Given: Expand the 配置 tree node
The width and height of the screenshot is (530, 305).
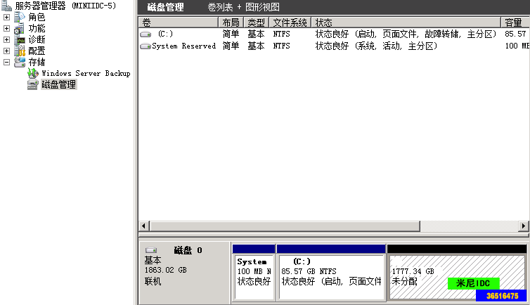Looking at the screenshot, I should [6, 51].
